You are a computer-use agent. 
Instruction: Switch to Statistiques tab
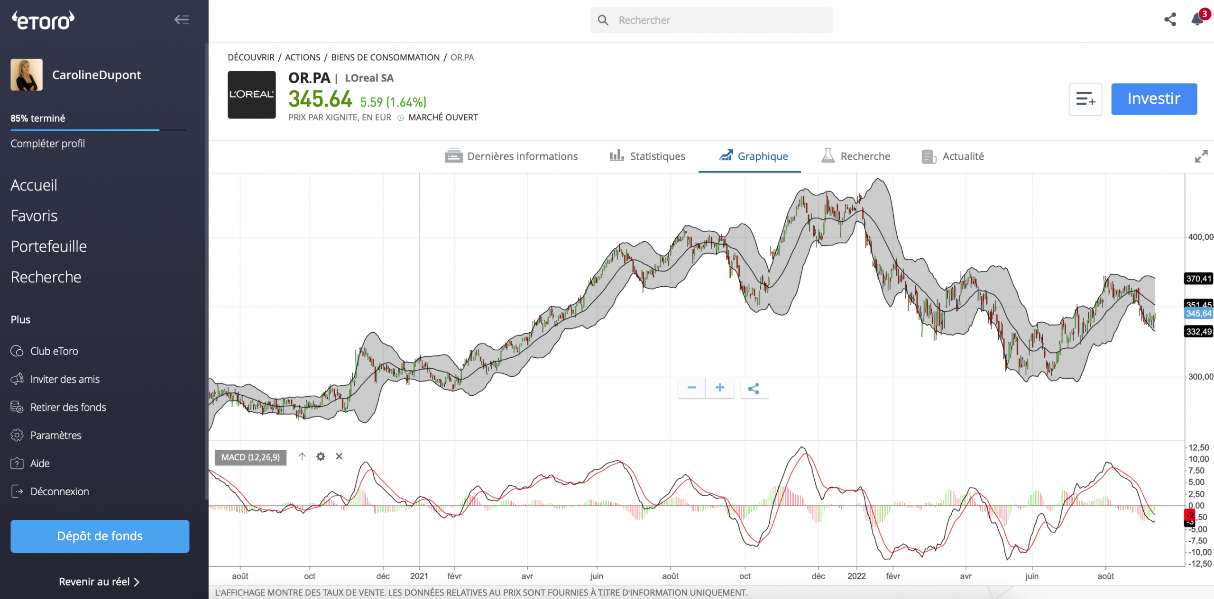point(647,156)
